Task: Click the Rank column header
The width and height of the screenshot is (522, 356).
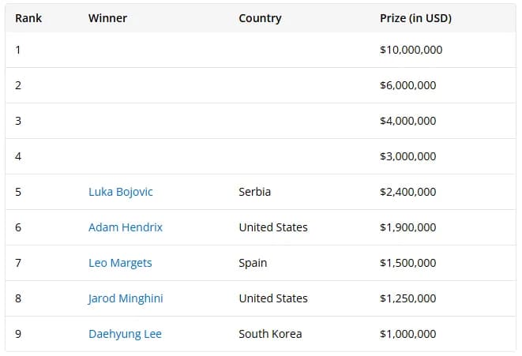Action: [x=28, y=18]
